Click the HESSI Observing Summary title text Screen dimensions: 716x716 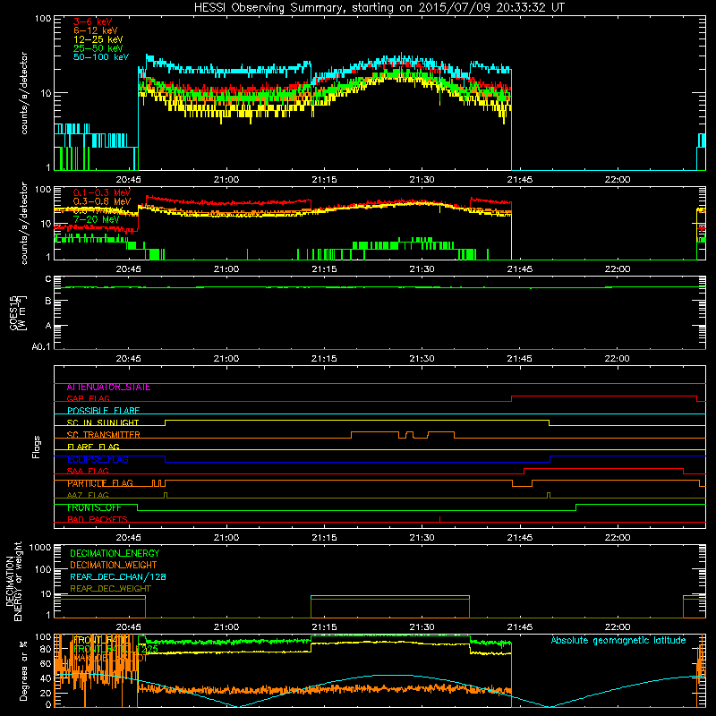[x=379, y=8]
